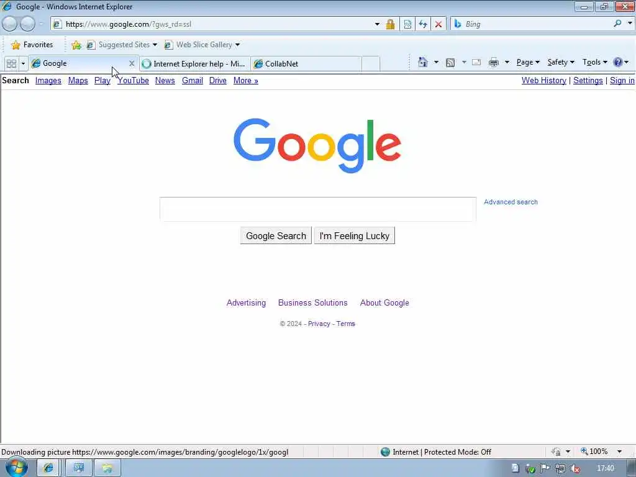Click the Google Search button

click(276, 235)
